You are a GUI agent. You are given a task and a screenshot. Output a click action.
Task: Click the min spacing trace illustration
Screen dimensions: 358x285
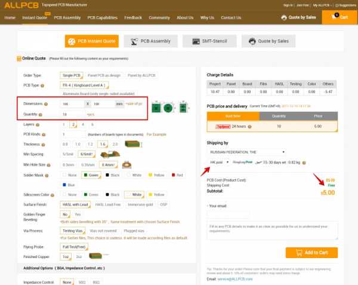click(x=110, y=154)
